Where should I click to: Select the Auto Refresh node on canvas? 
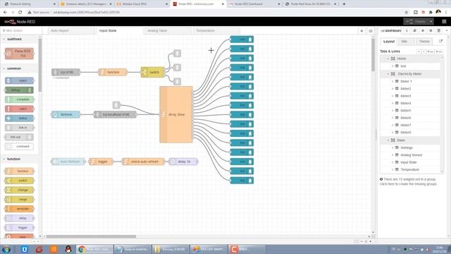pyautogui.click(x=68, y=162)
